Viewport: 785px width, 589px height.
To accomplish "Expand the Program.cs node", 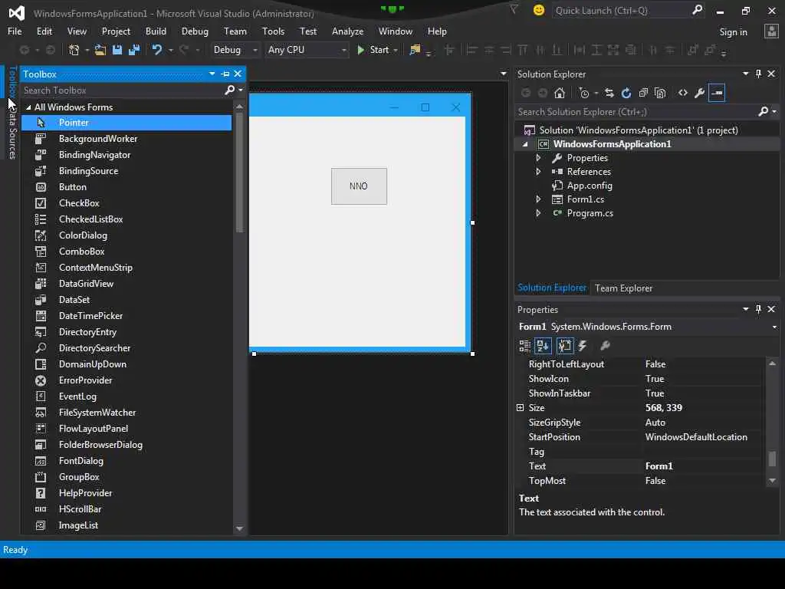I will click(539, 213).
